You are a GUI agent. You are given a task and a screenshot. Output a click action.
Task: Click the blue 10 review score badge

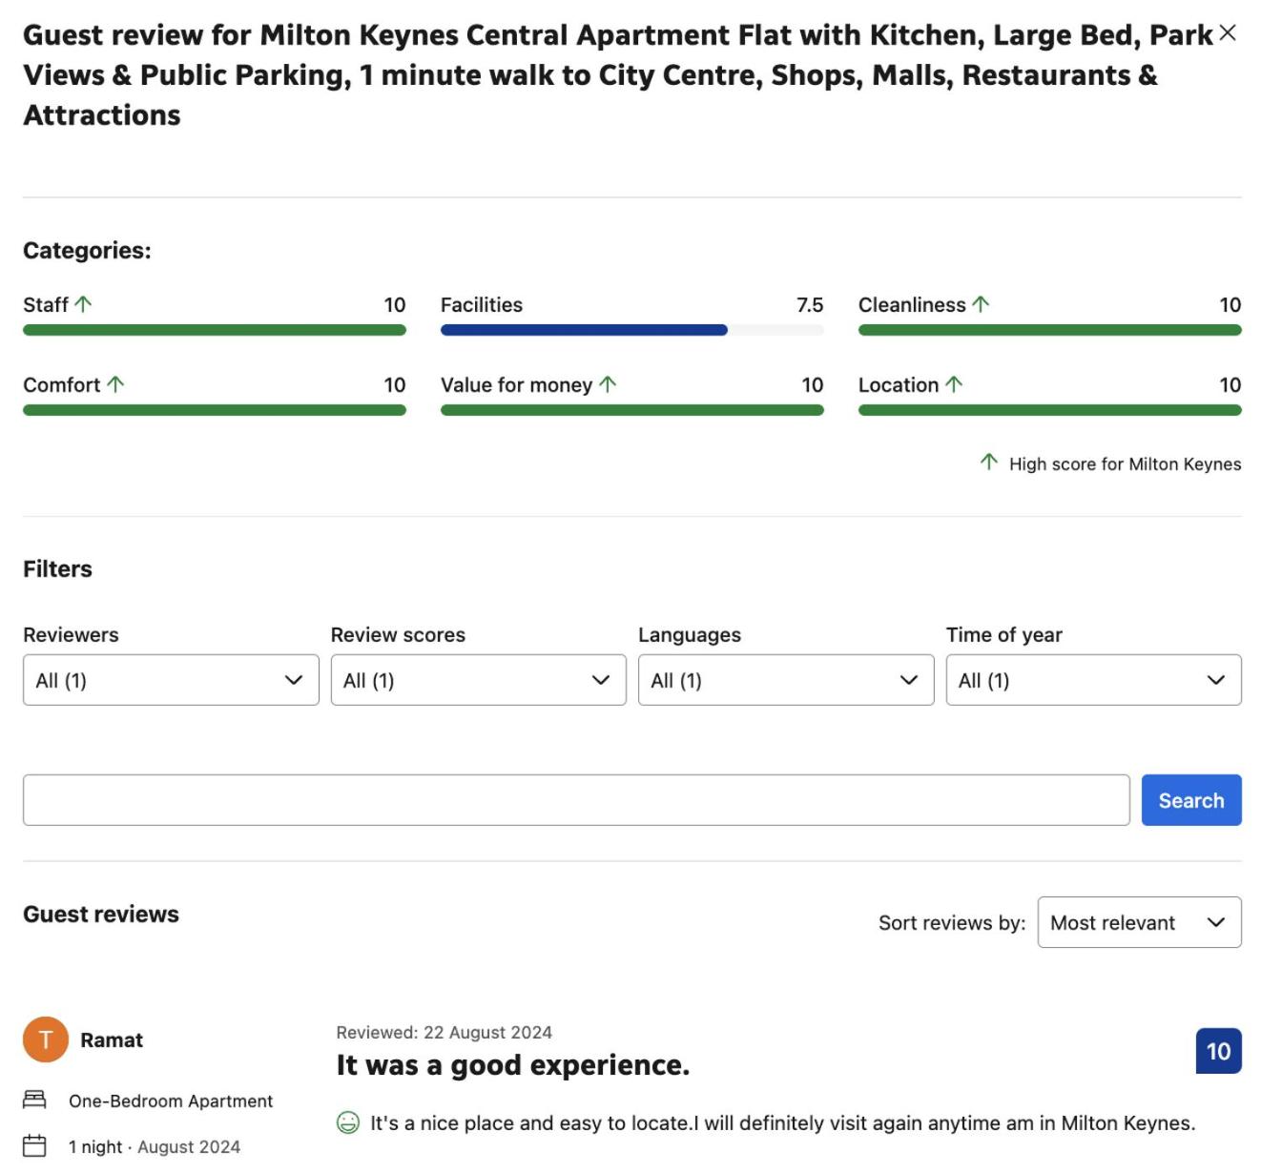click(x=1219, y=1051)
